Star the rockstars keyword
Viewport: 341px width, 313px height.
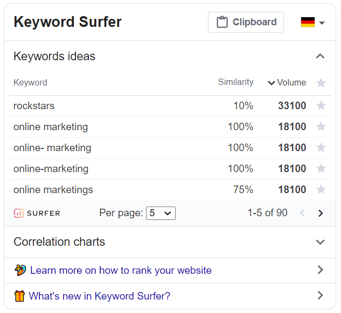[321, 106]
